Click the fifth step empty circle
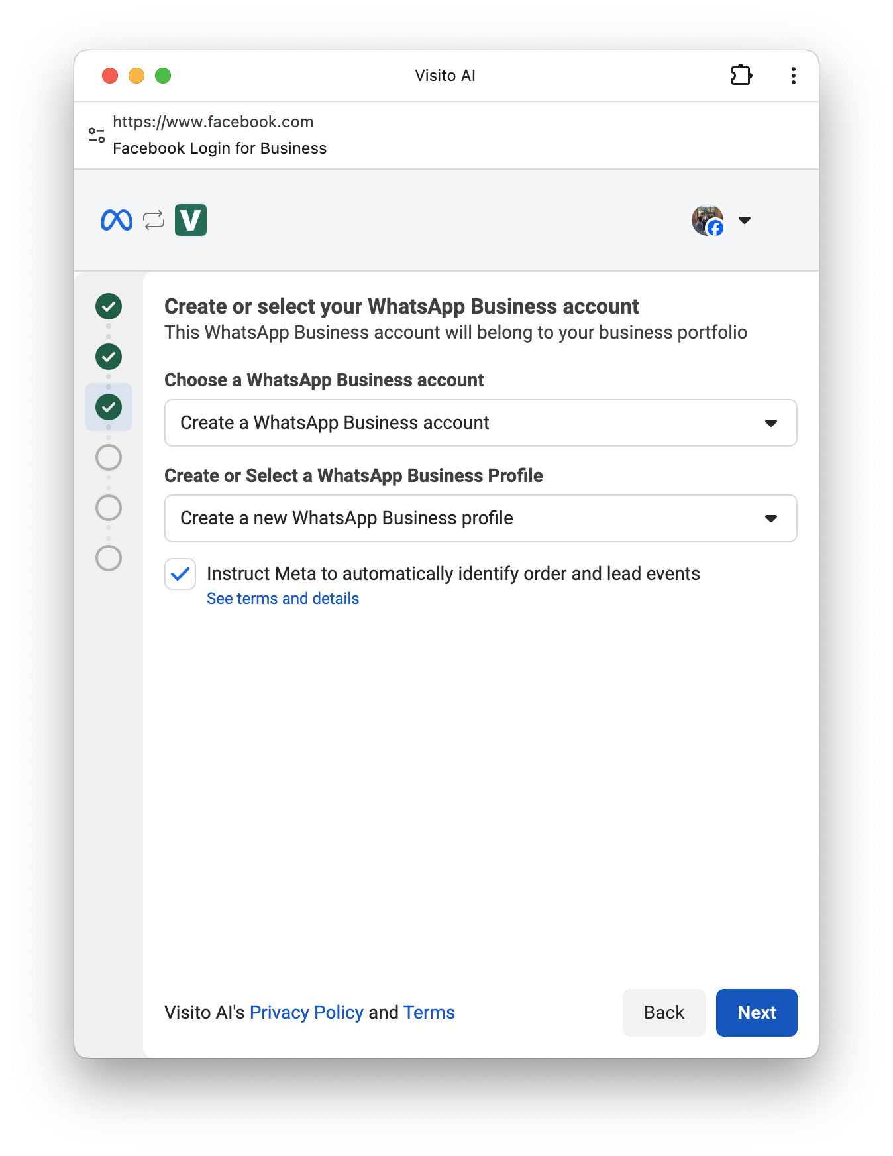The height and width of the screenshot is (1156, 893). 109,508
